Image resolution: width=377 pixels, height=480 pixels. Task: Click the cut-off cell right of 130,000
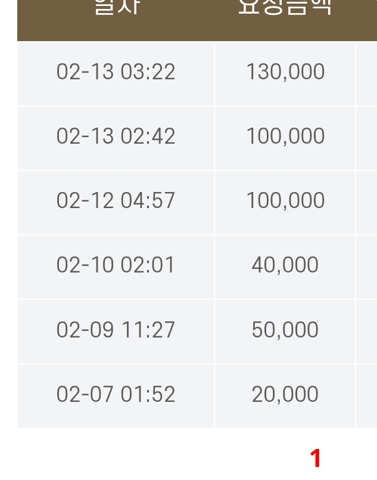point(367,73)
